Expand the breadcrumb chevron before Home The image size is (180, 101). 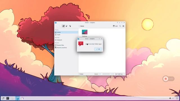[79, 26]
